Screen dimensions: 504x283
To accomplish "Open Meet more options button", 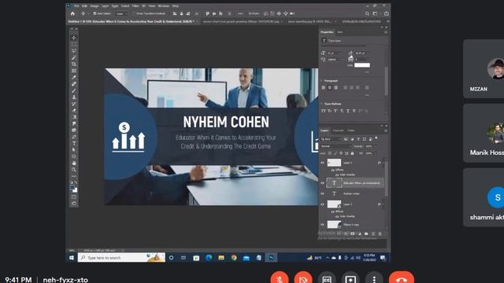I will point(374,280).
